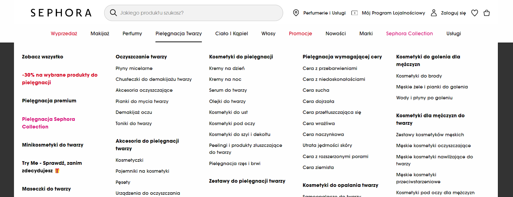
Task: Click Zobacz wszystko link
Action: (43, 57)
